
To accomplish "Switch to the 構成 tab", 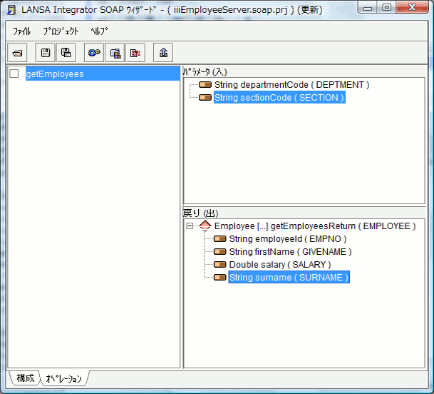I will [x=25, y=378].
